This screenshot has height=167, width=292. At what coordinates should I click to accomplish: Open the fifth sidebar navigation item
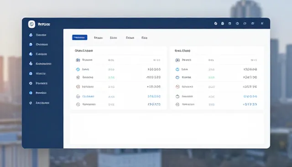click(37, 74)
